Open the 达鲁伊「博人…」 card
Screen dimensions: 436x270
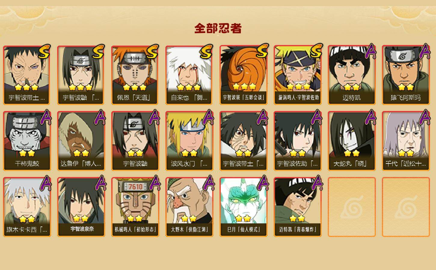coord(81,141)
